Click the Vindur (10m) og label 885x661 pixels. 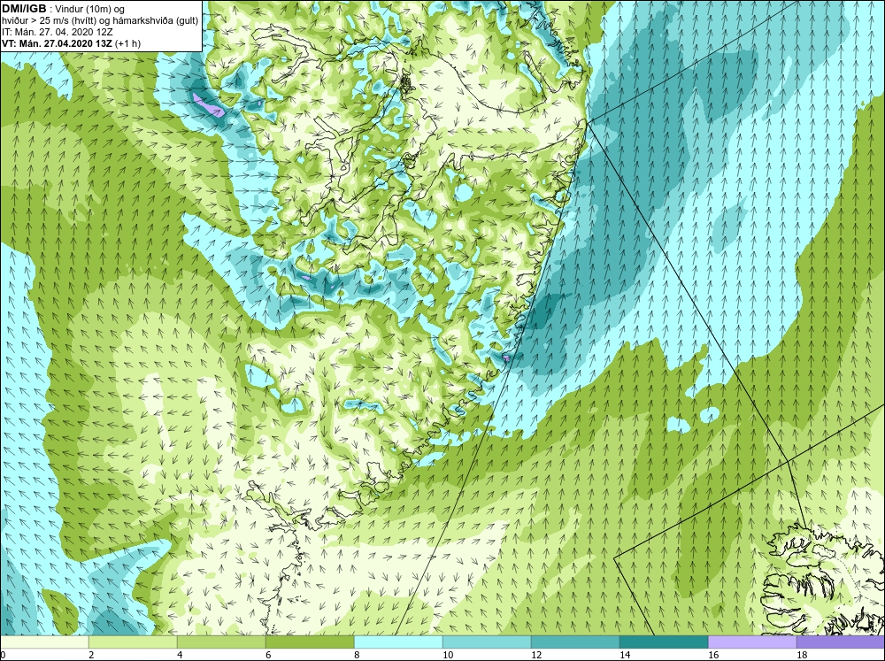point(89,9)
